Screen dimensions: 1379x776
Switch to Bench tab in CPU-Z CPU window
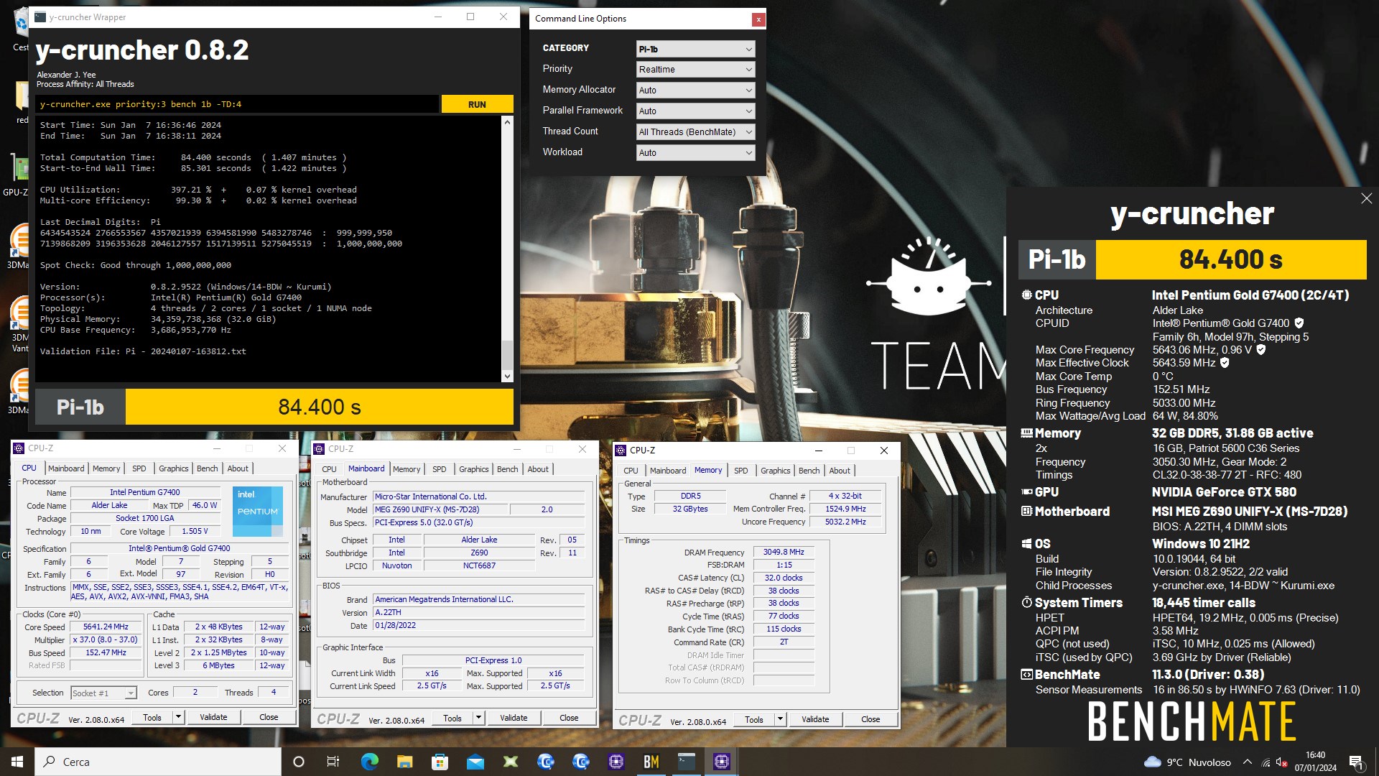[208, 468]
